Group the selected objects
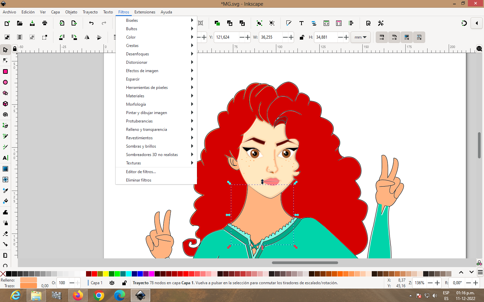 (259, 23)
